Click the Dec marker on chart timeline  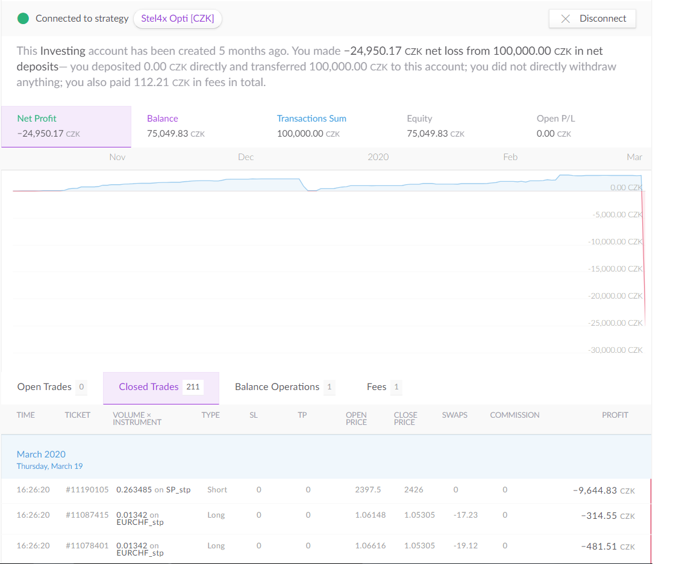(x=246, y=157)
